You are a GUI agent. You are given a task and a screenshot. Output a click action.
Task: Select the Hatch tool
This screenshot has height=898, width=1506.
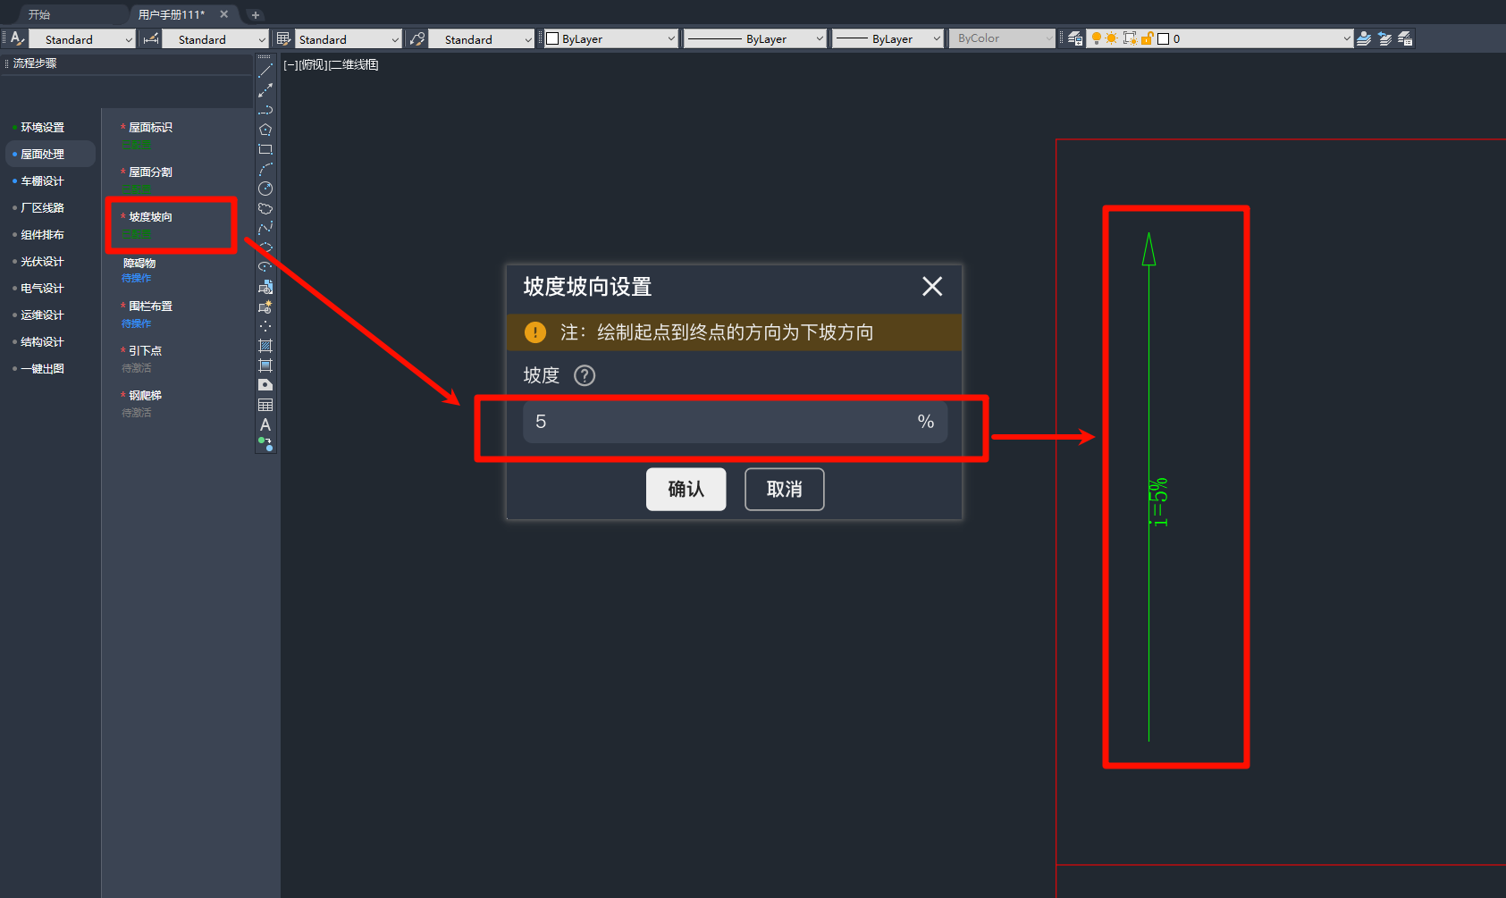(x=265, y=346)
